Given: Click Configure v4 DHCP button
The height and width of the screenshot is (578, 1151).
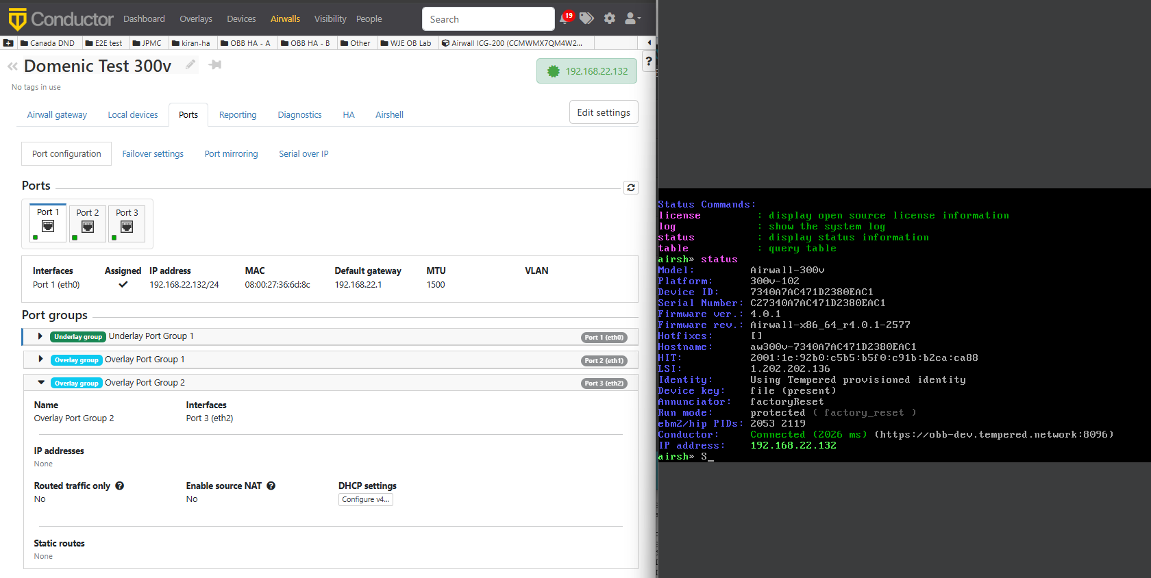Looking at the screenshot, I should [x=366, y=499].
